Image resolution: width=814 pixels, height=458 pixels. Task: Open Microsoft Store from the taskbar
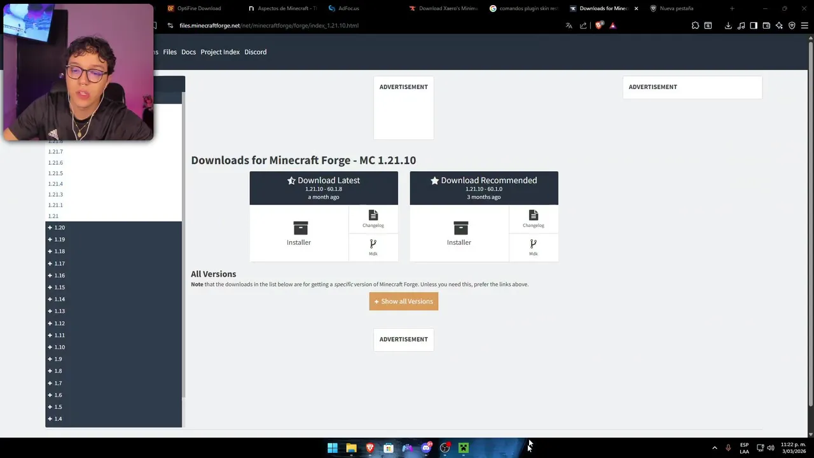(389, 448)
